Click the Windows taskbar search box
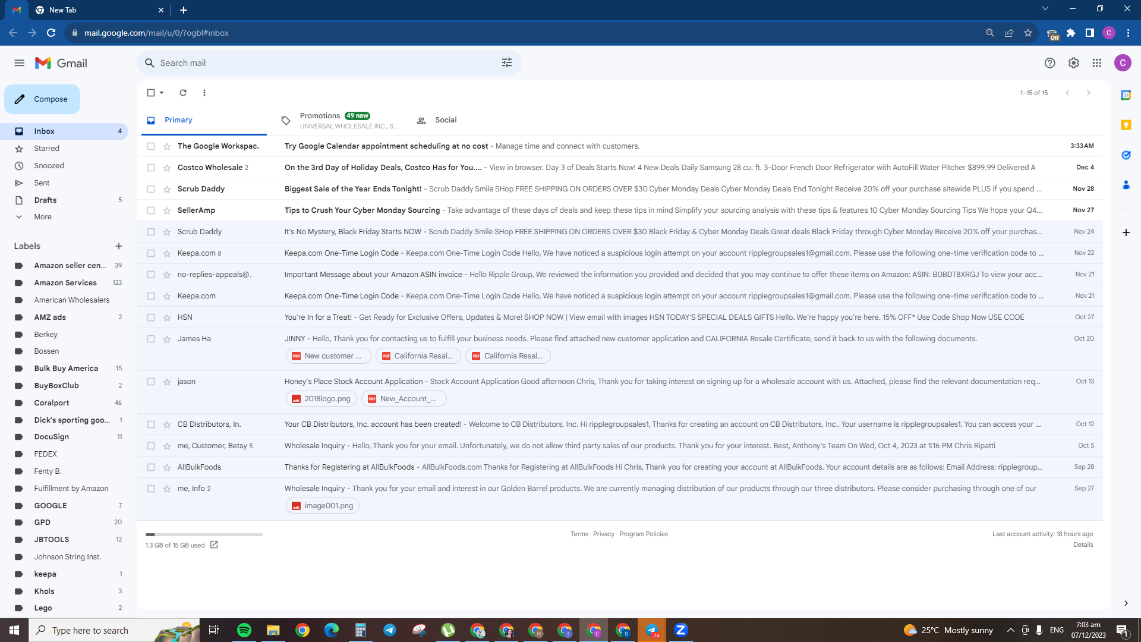This screenshot has width=1141, height=642. tap(114, 630)
